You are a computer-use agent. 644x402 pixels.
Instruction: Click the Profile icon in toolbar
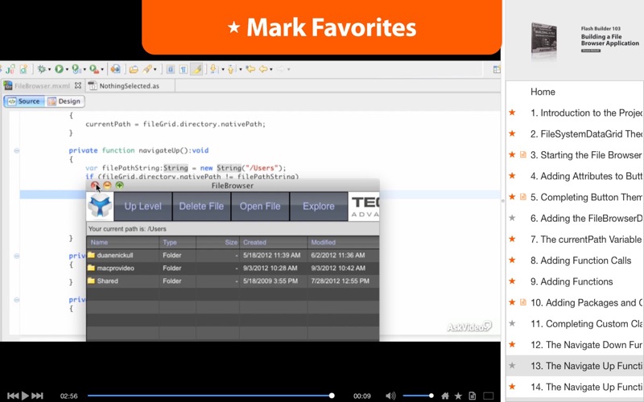click(x=76, y=69)
